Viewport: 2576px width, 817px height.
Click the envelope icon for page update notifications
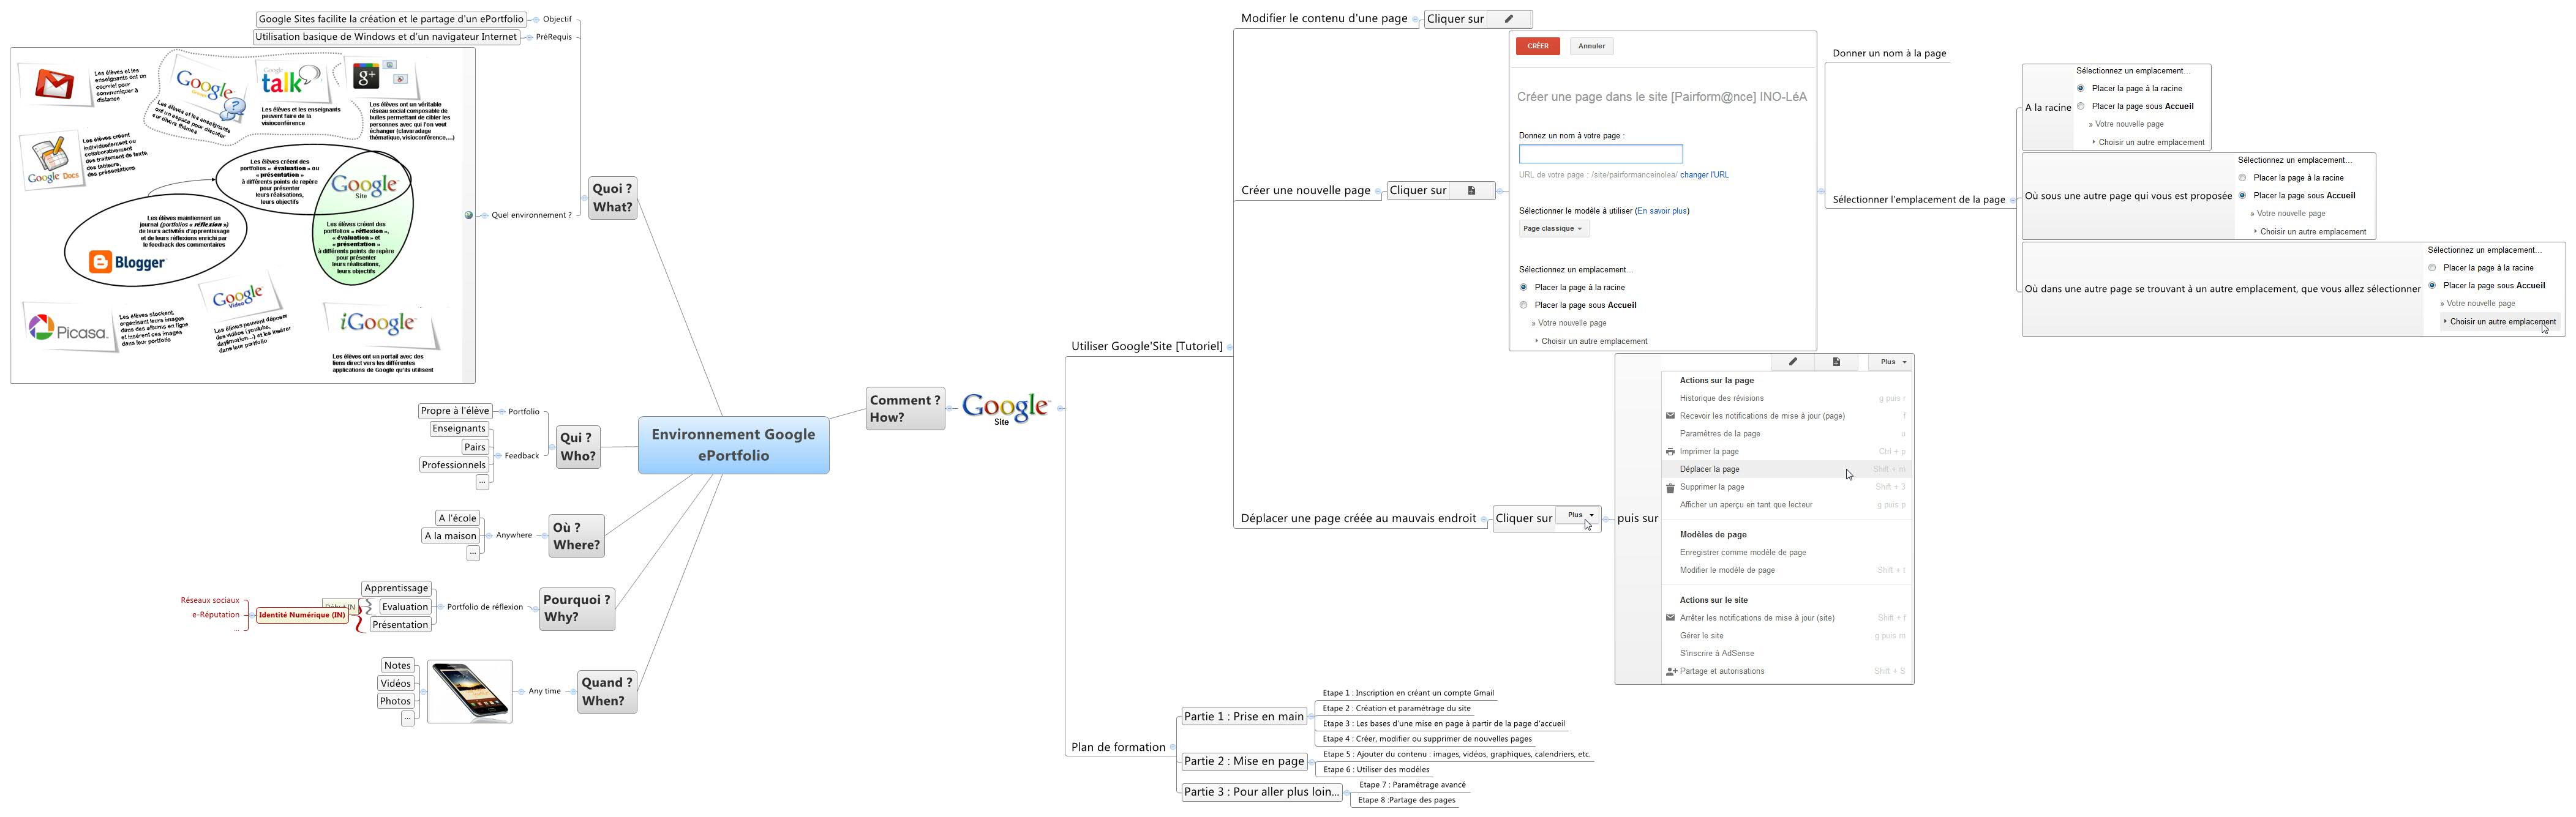1670,415
